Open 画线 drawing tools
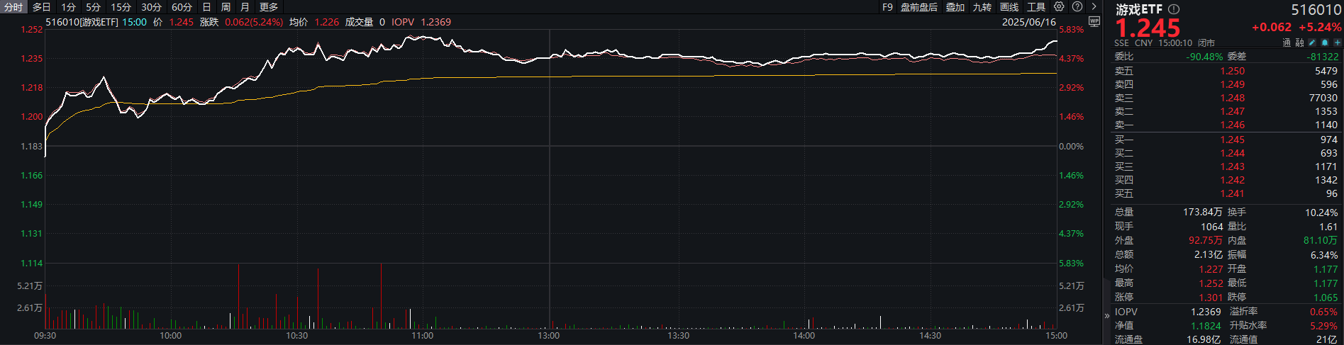Image resolution: width=1344 pixels, height=345 pixels. pyautogui.click(x=1009, y=7)
